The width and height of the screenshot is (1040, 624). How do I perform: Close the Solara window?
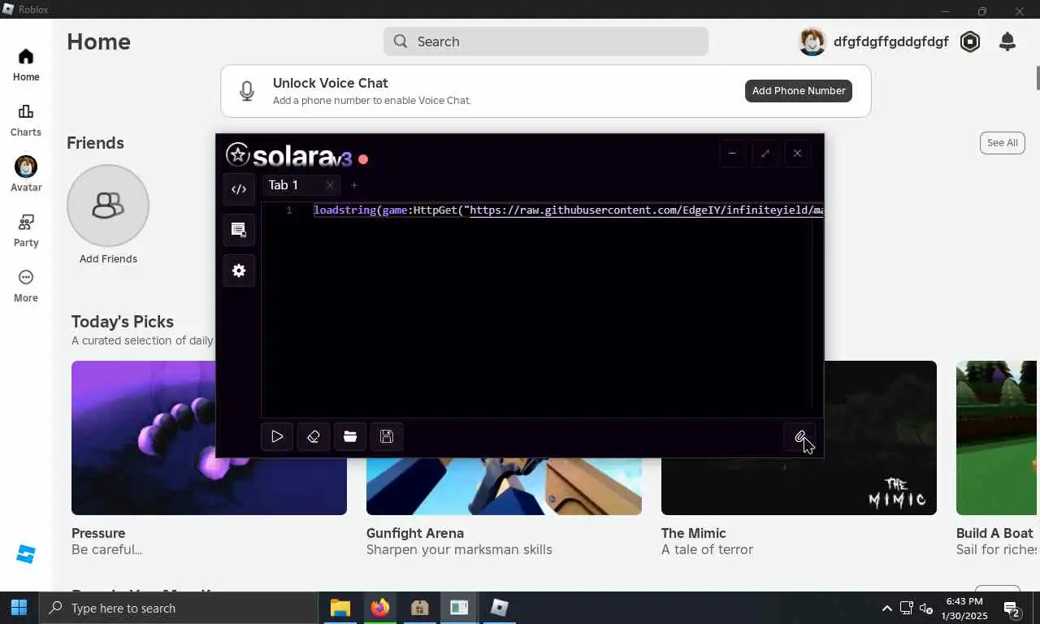(x=797, y=154)
